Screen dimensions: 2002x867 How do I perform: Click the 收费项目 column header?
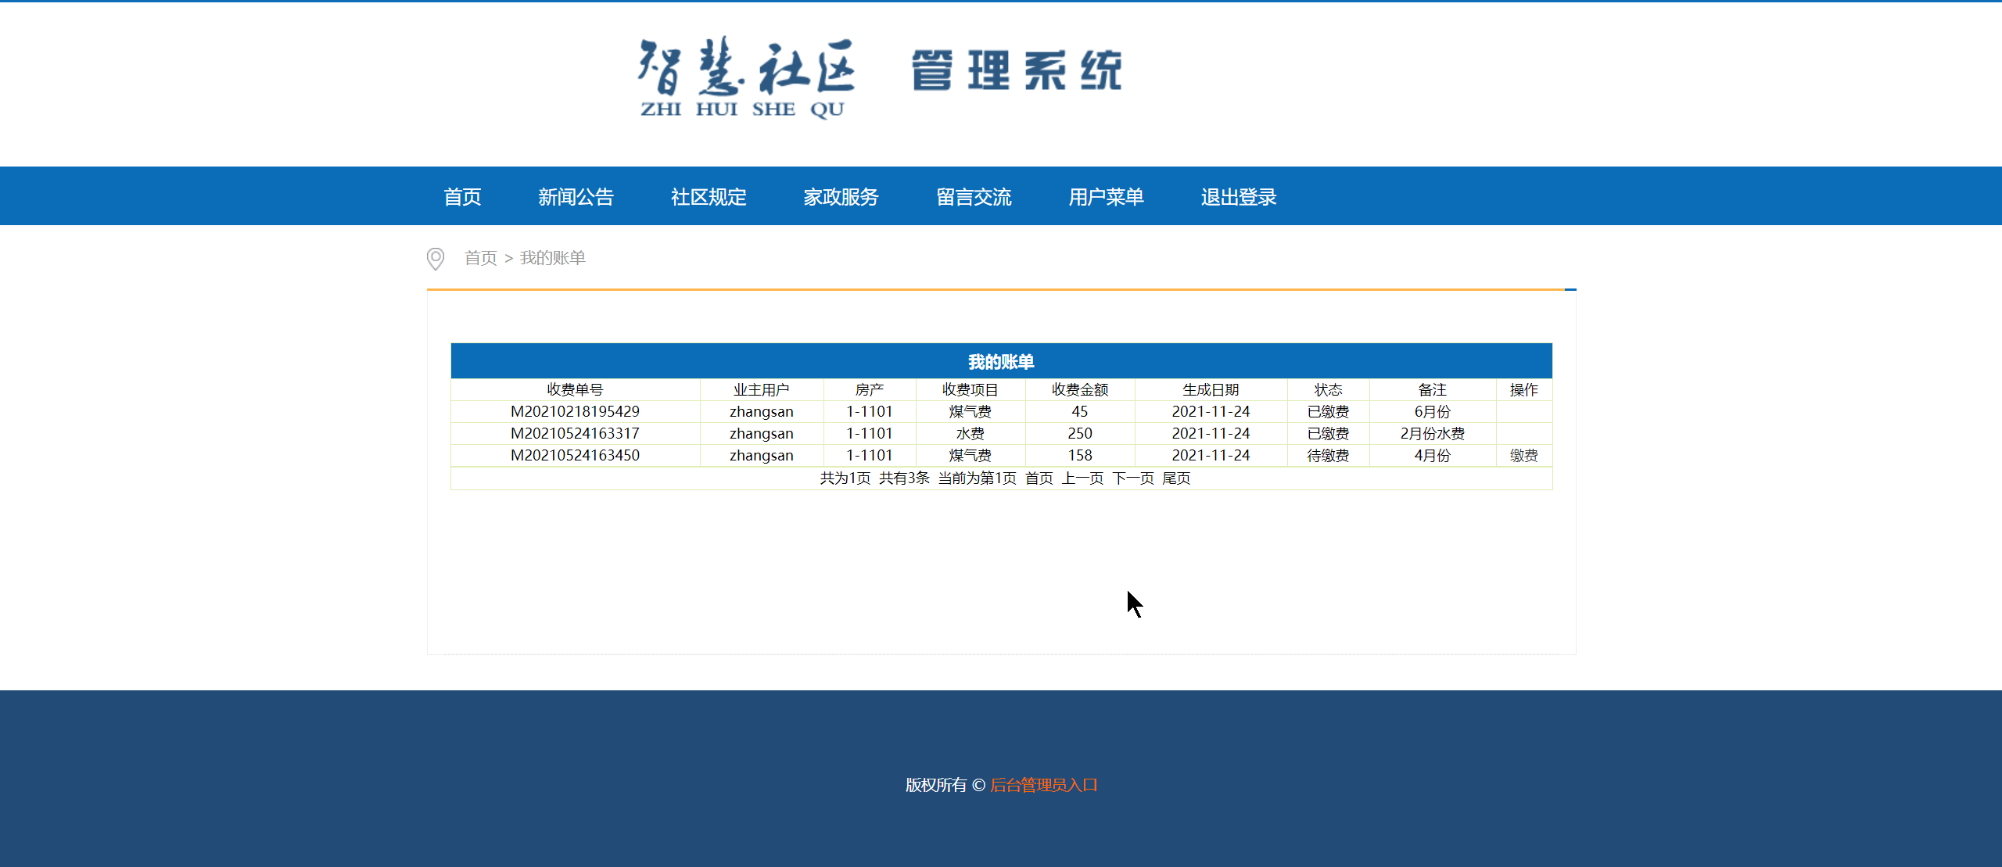coord(970,390)
